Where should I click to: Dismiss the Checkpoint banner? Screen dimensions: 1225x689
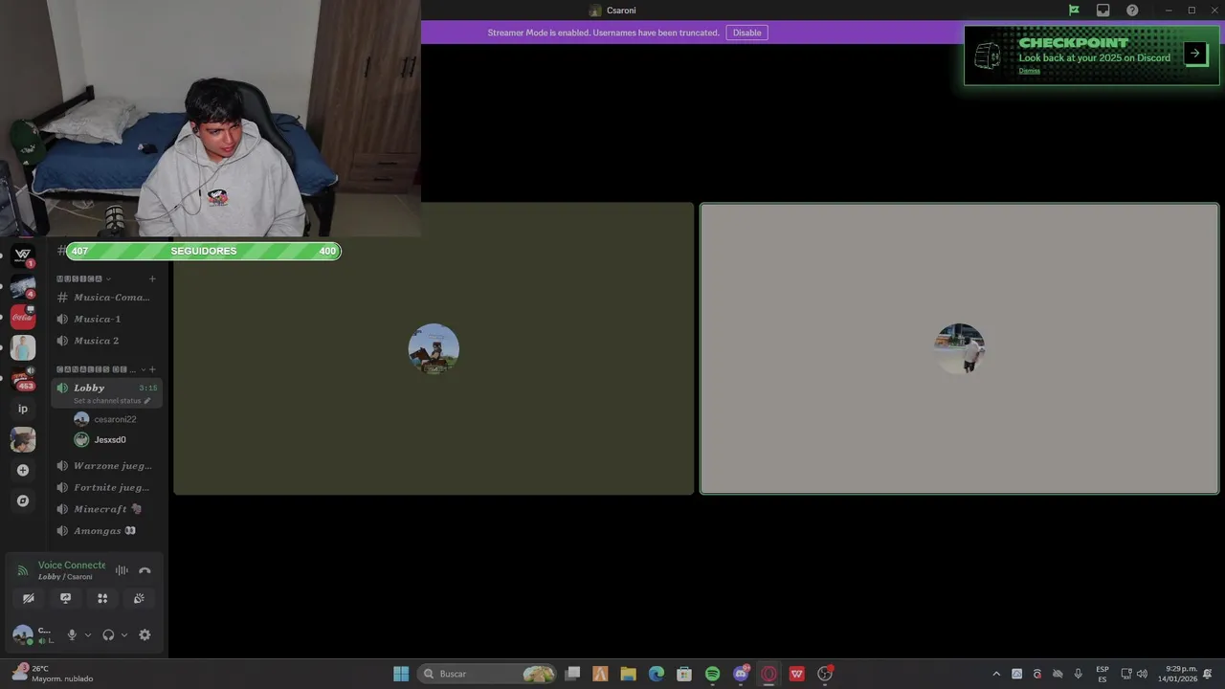coord(1029,71)
